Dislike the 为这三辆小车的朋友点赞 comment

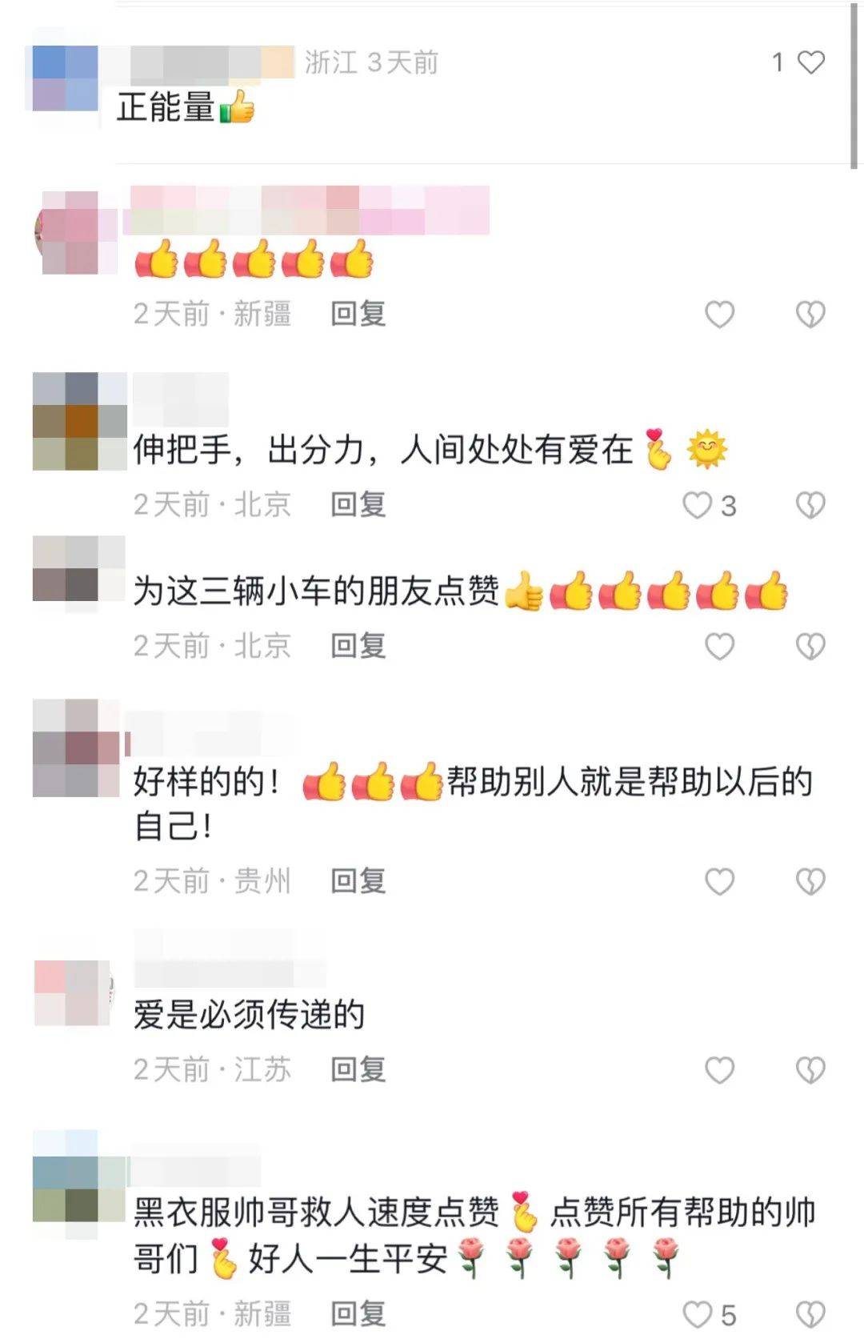(810, 646)
